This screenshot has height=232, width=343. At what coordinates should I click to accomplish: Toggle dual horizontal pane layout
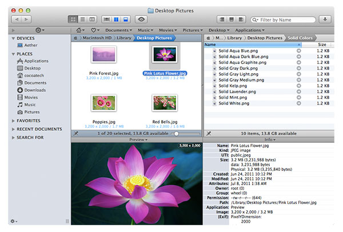point(126,19)
